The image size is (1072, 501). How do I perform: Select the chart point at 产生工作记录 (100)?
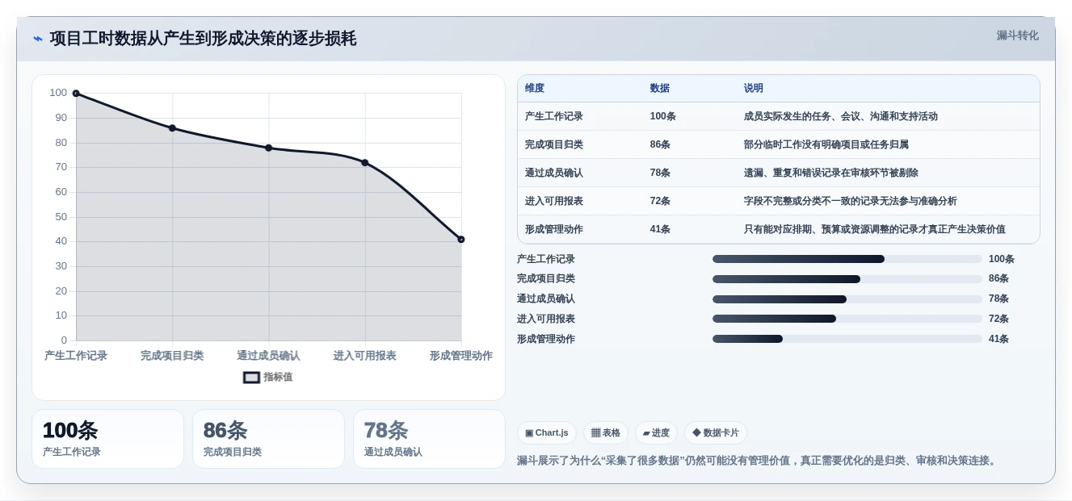[76, 94]
